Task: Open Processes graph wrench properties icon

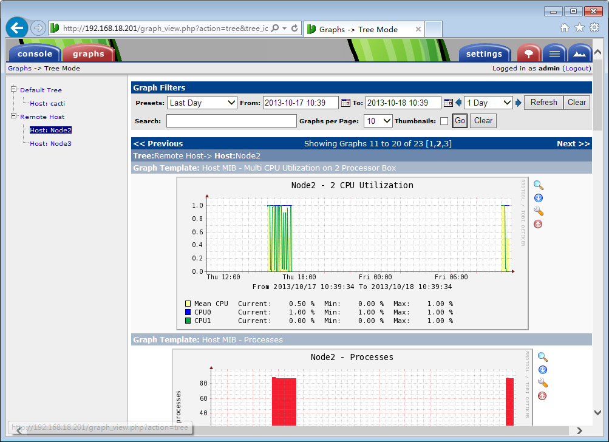Action: [x=543, y=383]
